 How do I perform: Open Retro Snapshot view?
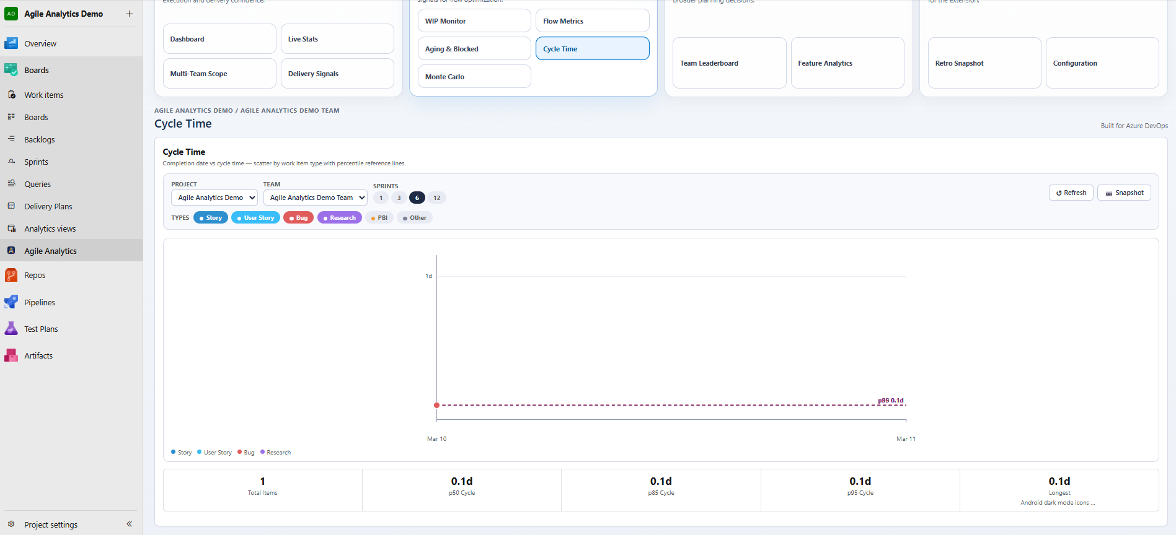click(984, 63)
